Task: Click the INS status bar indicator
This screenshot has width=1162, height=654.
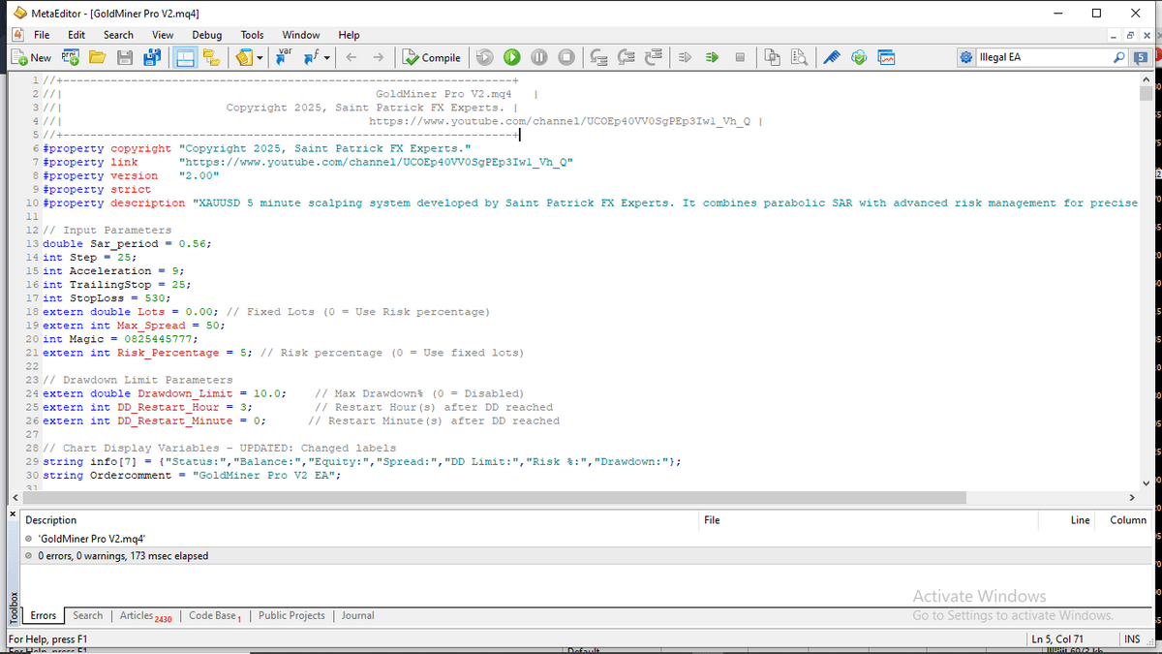Action: [1132, 639]
